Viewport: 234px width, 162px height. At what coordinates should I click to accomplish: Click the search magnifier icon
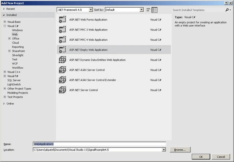[227, 10]
